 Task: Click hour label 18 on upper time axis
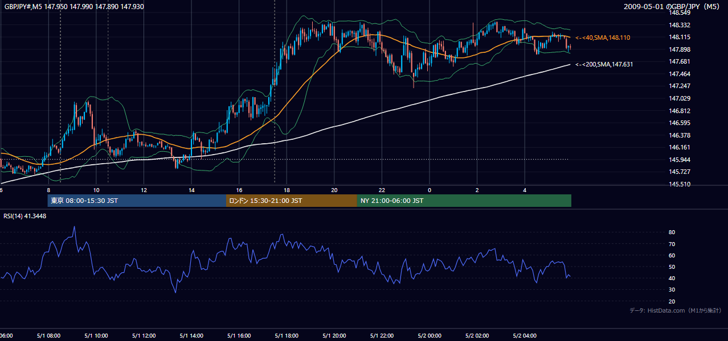[x=287, y=190]
